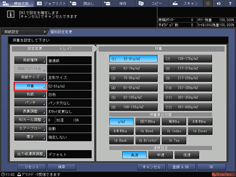236x177 pixels.
Task: Select weight (7) 136-176g/m2
Action: (x=188, y=59)
